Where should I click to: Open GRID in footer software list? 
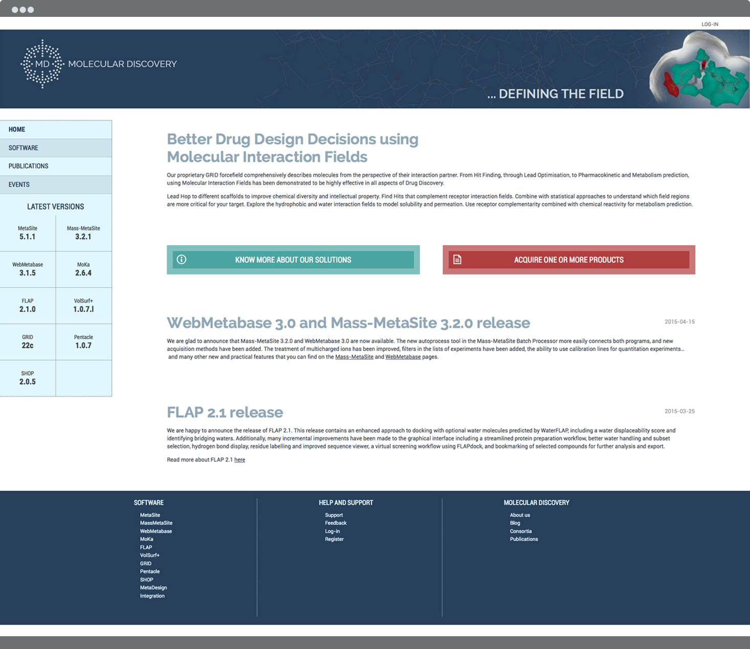click(x=145, y=564)
